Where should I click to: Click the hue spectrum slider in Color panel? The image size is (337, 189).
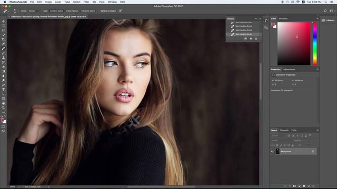coord(315,44)
